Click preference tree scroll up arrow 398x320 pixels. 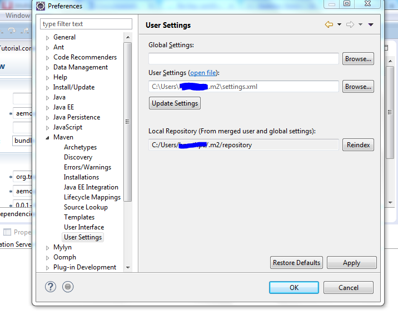[x=128, y=37]
